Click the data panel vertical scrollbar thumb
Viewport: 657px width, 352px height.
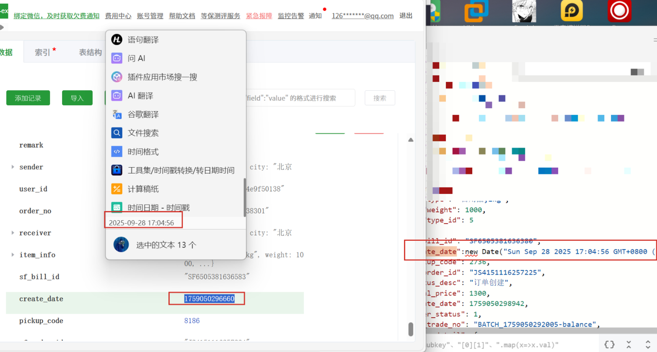(411, 329)
